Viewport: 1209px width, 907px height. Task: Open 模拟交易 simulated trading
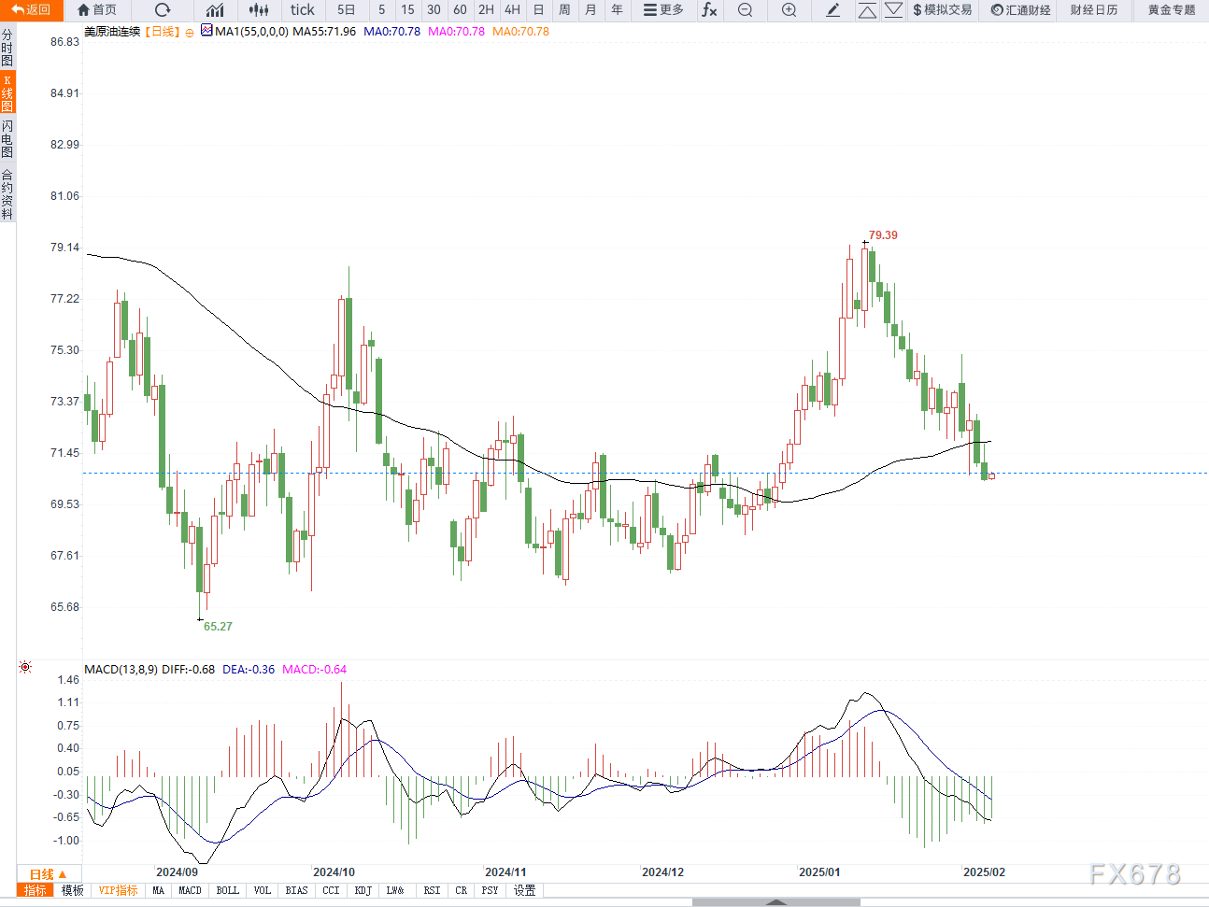tap(942, 10)
